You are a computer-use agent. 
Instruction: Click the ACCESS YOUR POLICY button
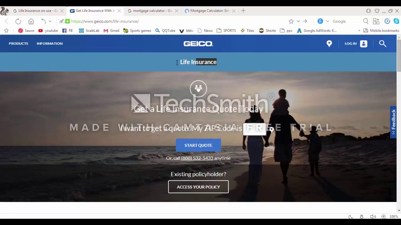(x=198, y=187)
